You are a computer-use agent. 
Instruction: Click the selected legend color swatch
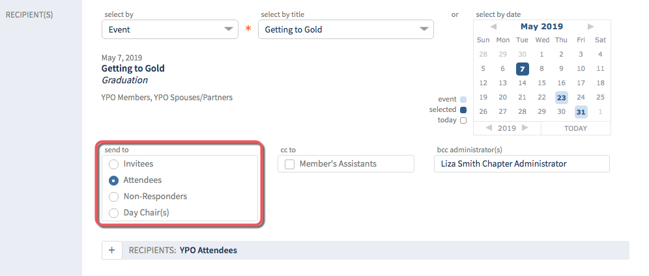pos(463,110)
